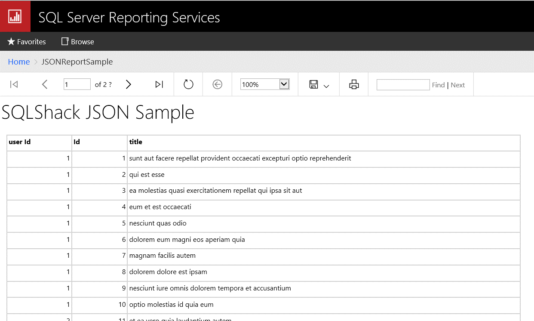This screenshot has width=534, height=321.
Task: Refresh the report
Action: (x=188, y=84)
